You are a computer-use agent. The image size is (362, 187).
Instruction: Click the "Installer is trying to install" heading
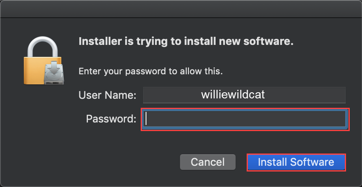[x=186, y=42]
